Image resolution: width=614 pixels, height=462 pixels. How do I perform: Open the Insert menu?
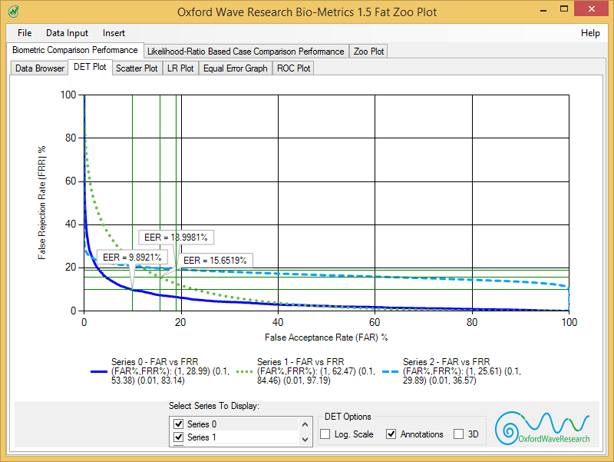pos(114,33)
